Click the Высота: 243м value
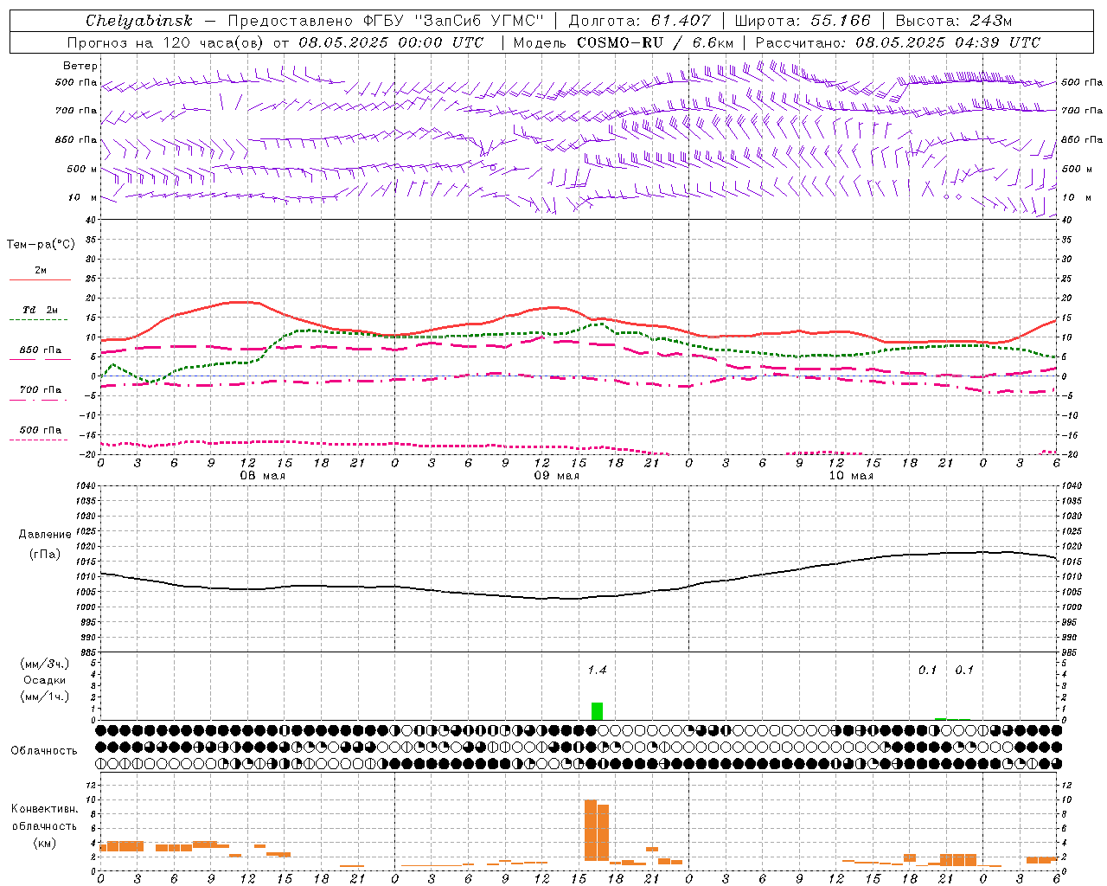Screen dimensions: 1107x886 point(953,21)
